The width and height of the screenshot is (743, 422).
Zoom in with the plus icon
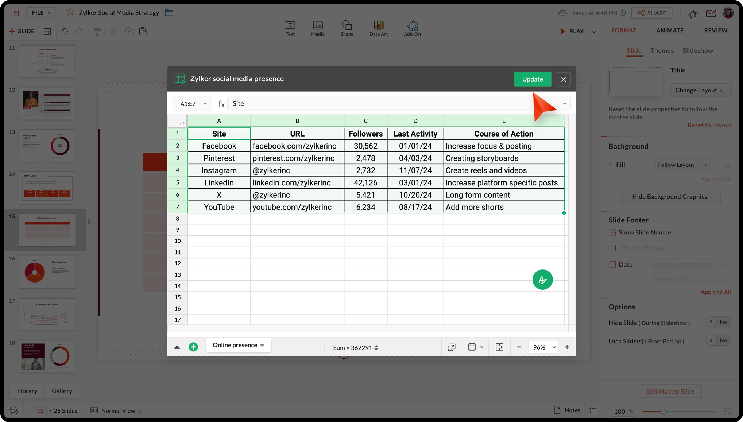567,347
